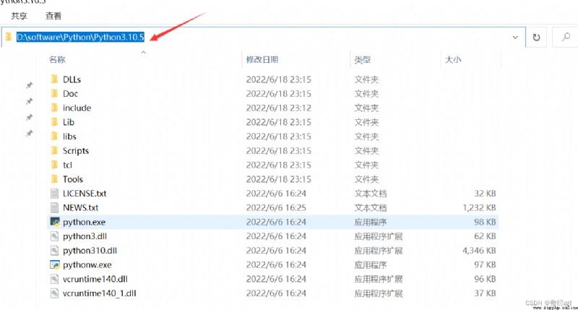The image size is (578, 310).
Task: Click the highlighted path in address bar
Action: pyautogui.click(x=80, y=37)
